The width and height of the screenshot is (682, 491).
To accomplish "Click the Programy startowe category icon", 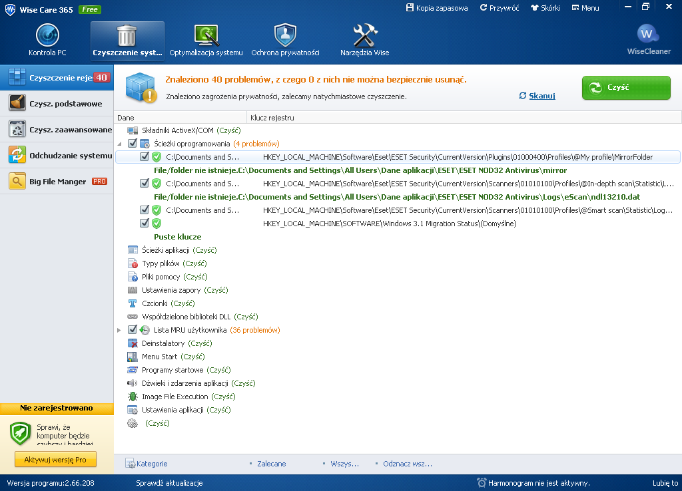I will point(133,370).
